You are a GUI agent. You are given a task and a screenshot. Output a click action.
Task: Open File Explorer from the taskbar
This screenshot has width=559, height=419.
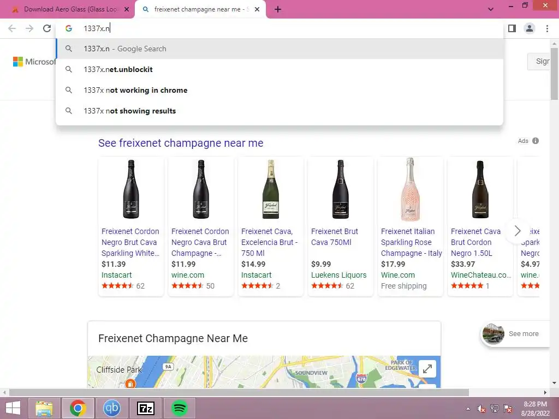pyautogui.click(x=44, y=408)
